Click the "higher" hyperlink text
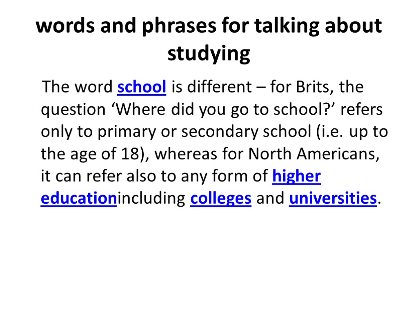Viewport: 418px width, 313px height. 296,176
